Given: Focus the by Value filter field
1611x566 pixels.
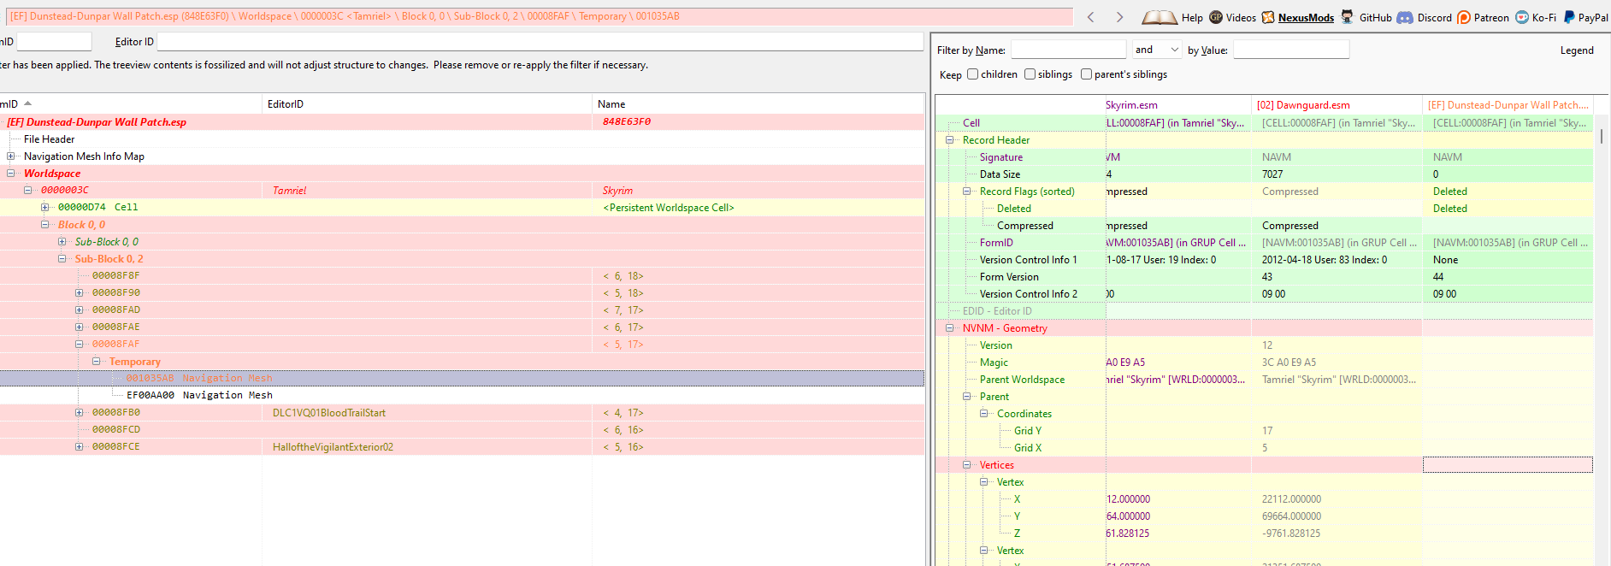Looking at the screenshot, I should pos(1291,50).
